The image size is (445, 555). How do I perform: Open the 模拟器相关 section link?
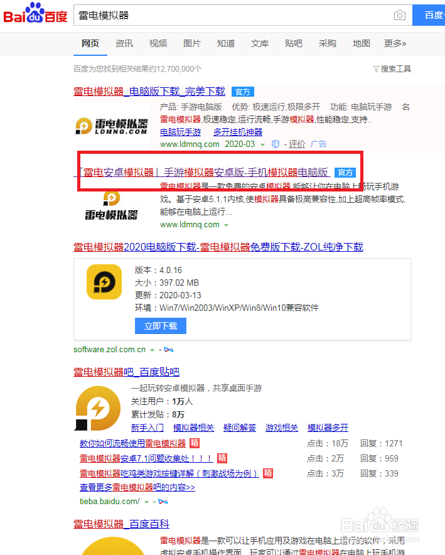(193, 428)
